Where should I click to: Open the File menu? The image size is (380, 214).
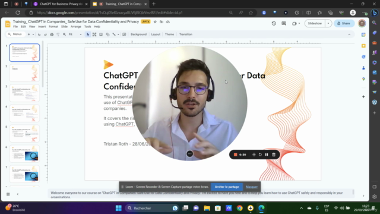pos(15,27)
